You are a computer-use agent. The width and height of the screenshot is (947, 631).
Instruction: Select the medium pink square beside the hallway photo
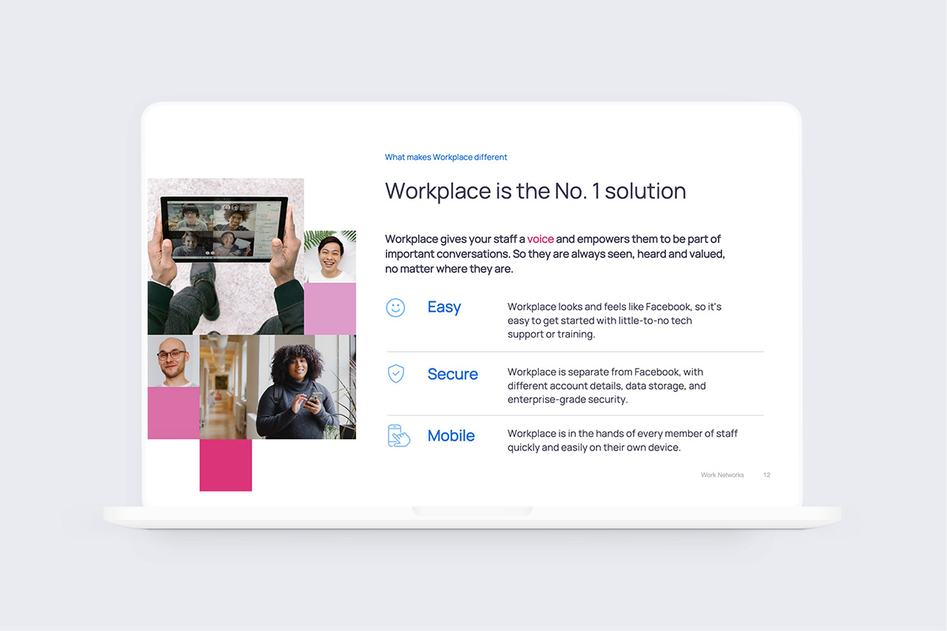[x=172, y=413]
